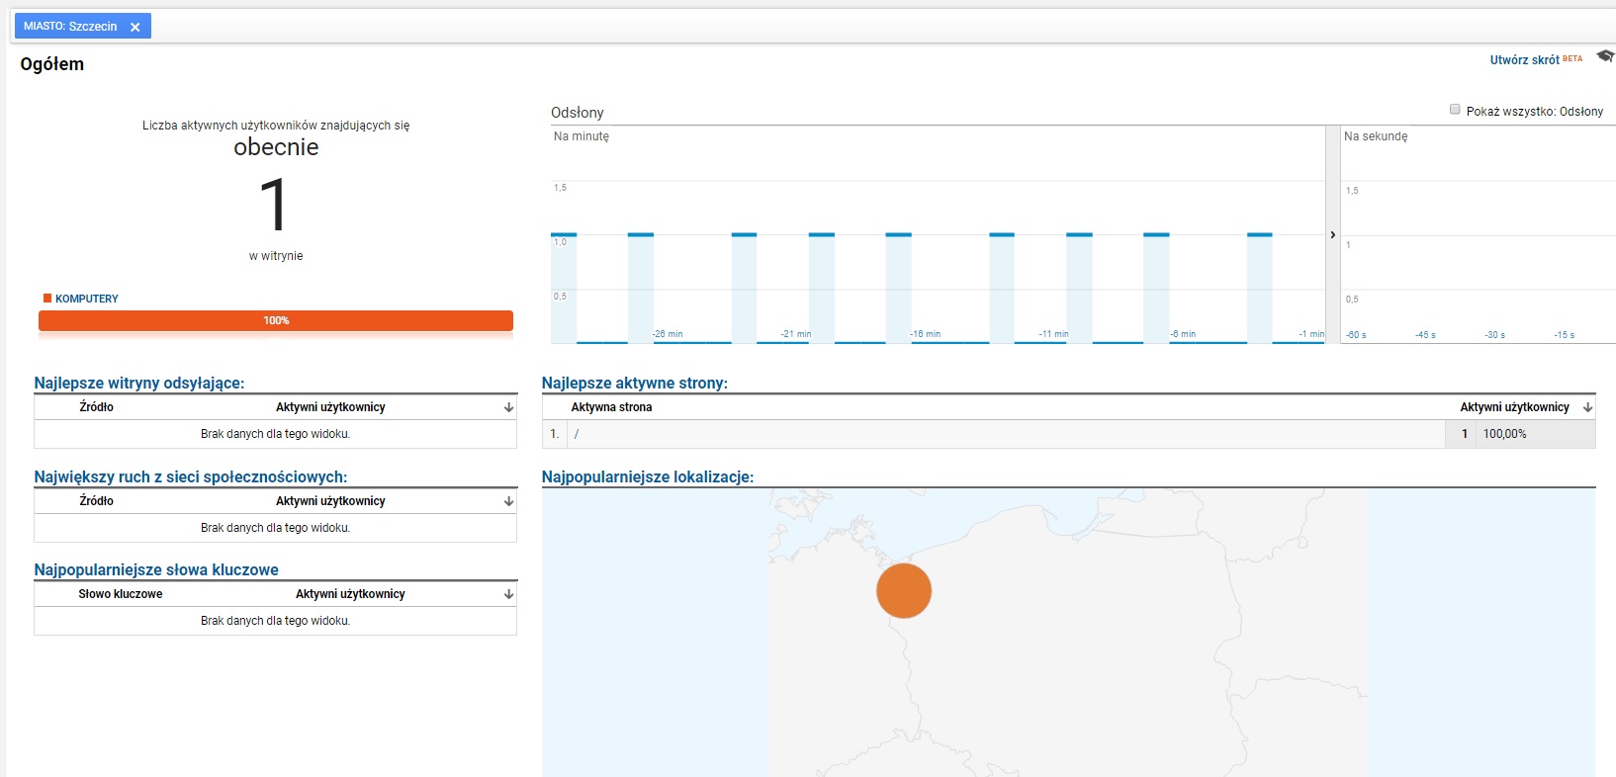Click "Brak danych" message under keywords table
Image resolution: width=1616 pixels, height=777 pixels.
point(275,621)
